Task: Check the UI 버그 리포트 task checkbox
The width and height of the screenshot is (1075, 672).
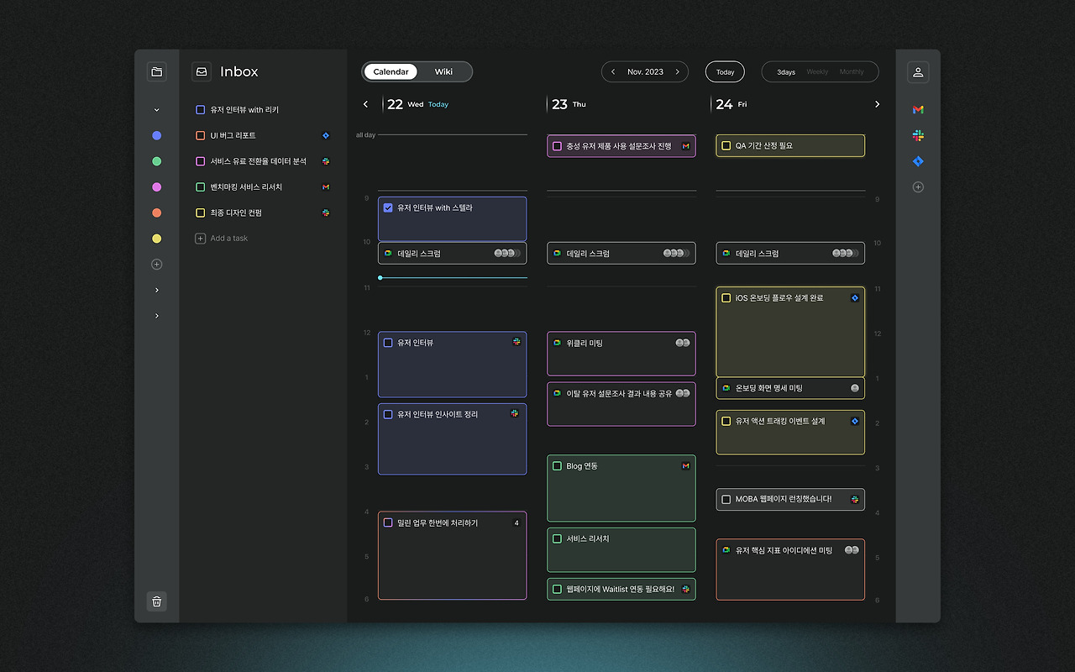Action: click(x=200, y=135)
